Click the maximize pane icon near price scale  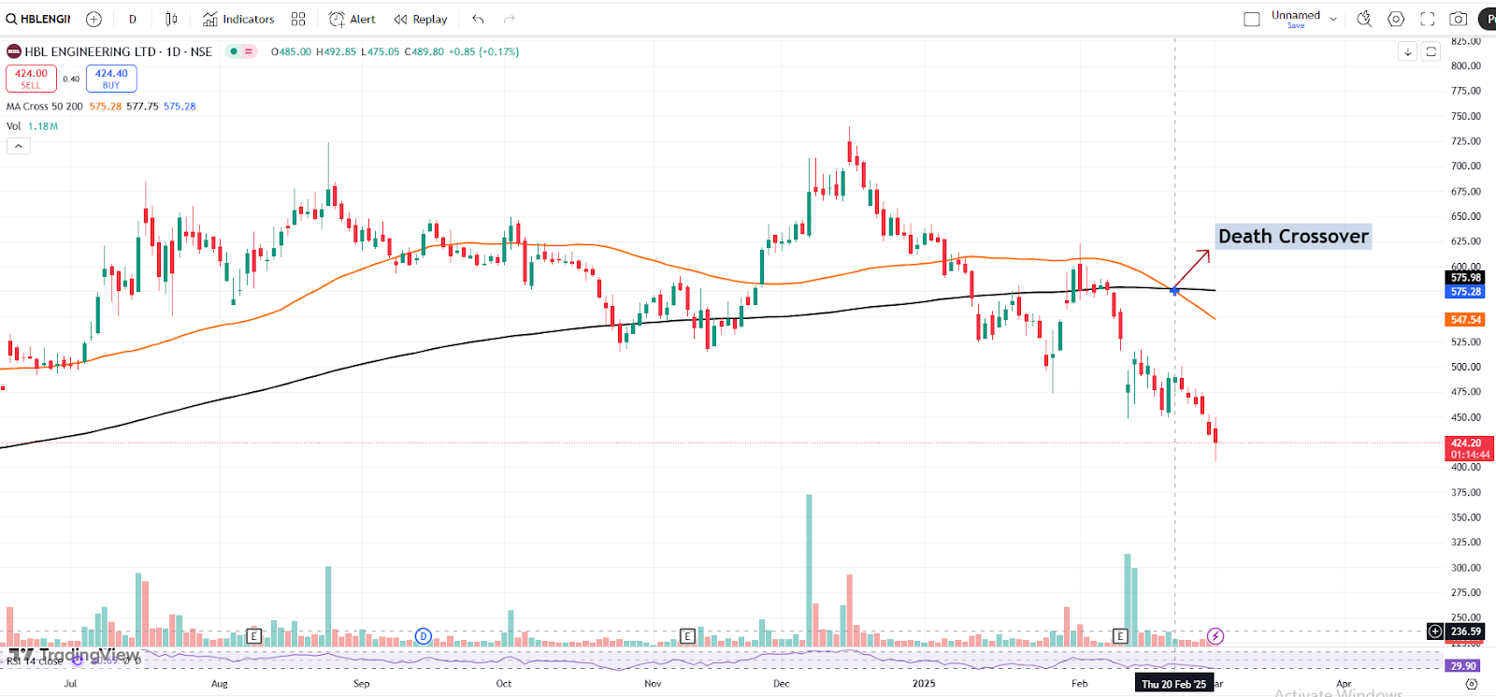point(1431,51)
